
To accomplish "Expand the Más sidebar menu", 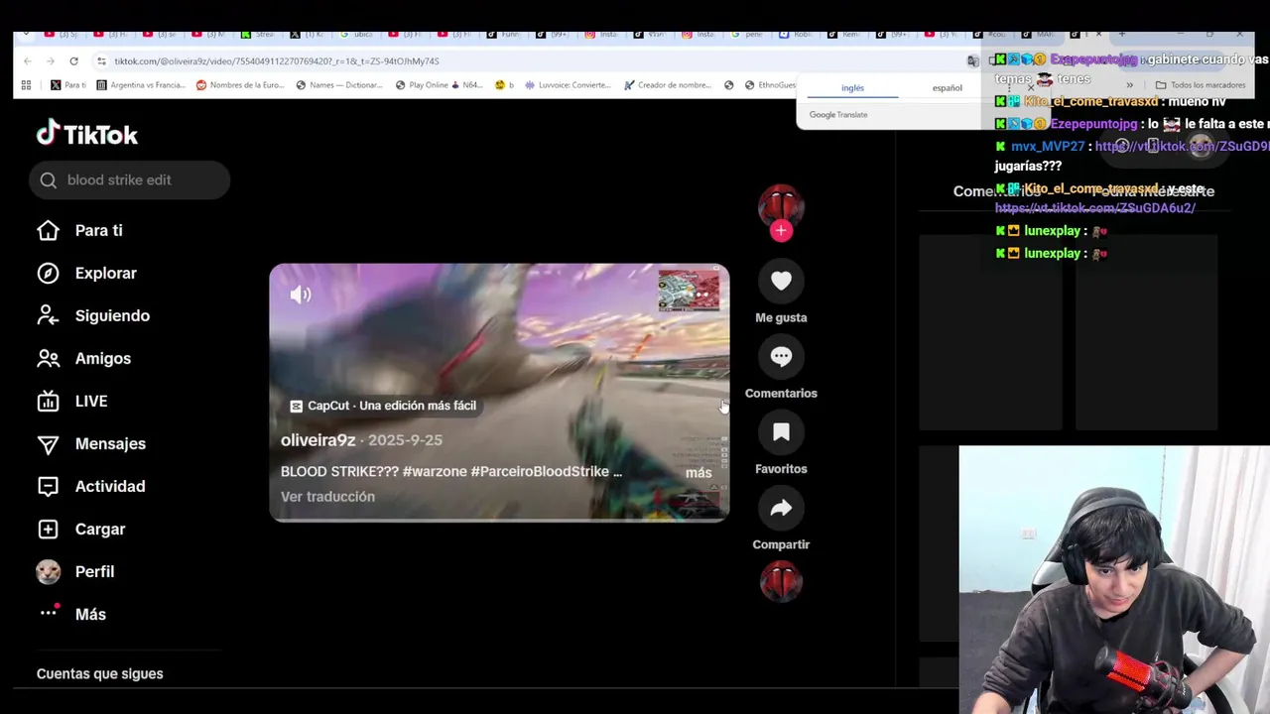I will [x=71, y=614].
